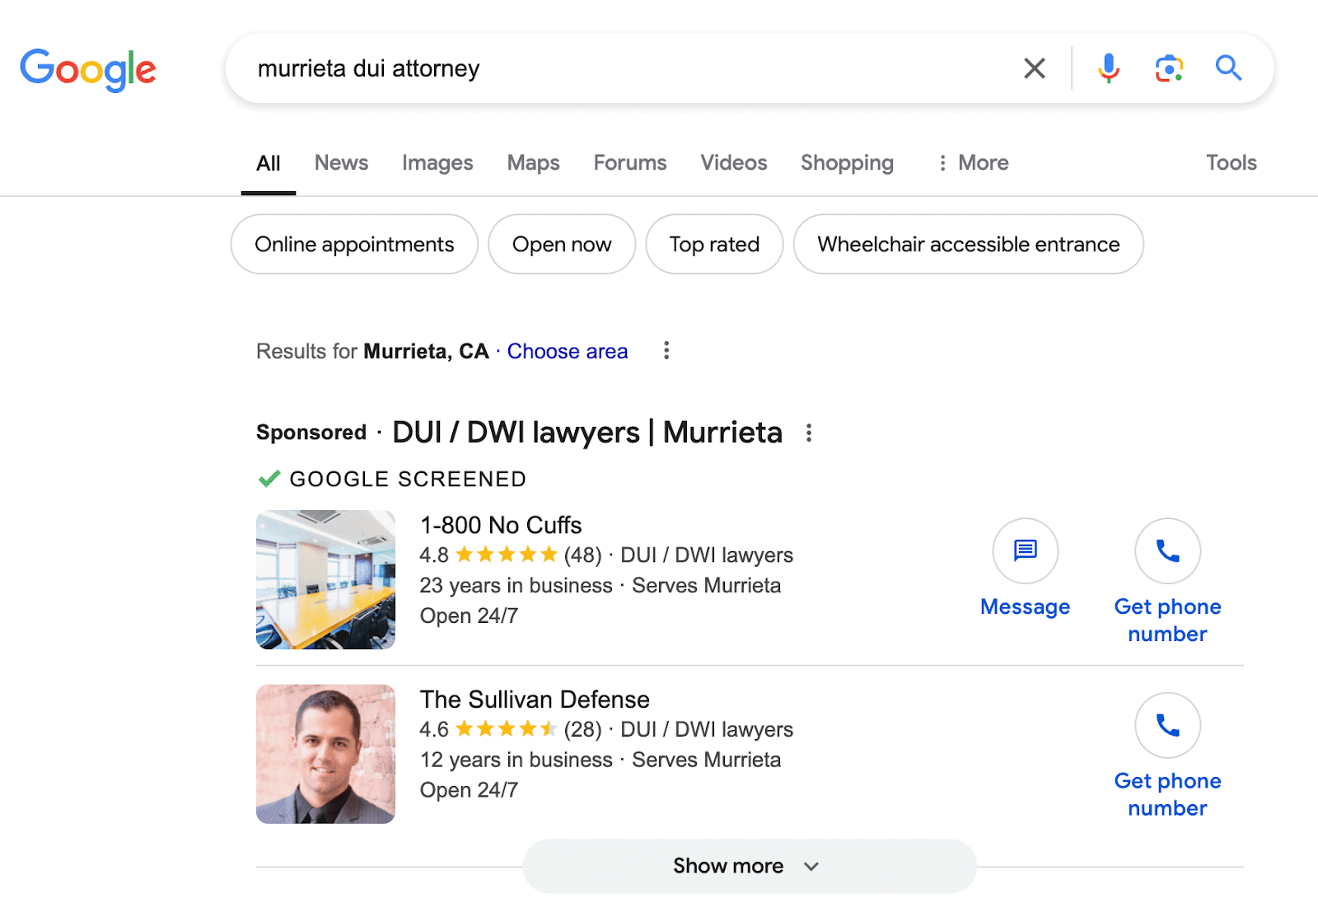
Task: Open the Maps tab
Action: (x=533, y=163)
